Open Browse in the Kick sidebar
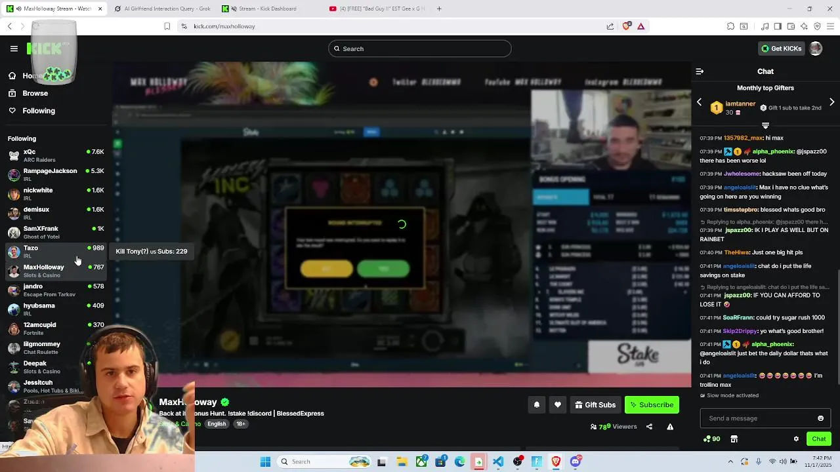The width and height of the screenshot is (840, 472). point(35,93)
